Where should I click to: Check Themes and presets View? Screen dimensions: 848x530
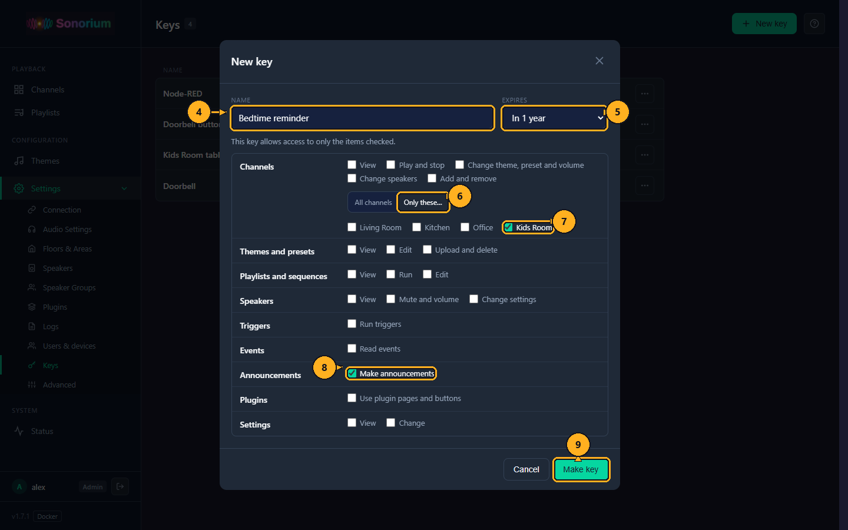352,250
